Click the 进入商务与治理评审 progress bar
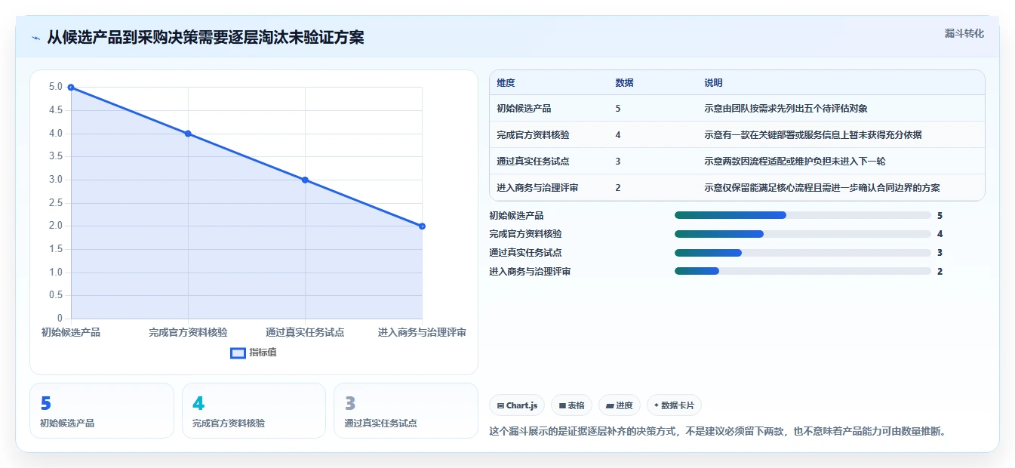1015x468 pixels. (x=802, y=271)
